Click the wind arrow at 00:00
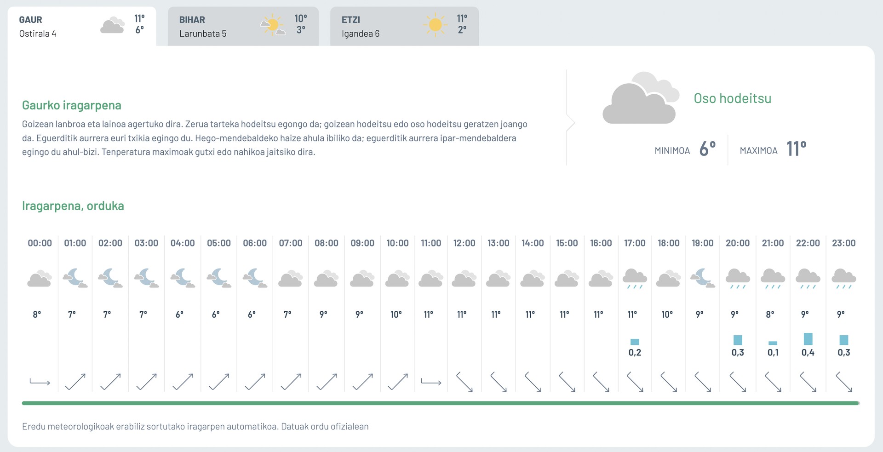883x452 pixels. [x=40, y=382]
